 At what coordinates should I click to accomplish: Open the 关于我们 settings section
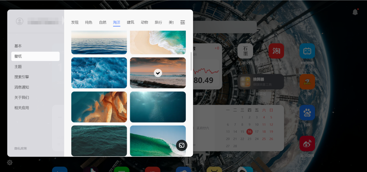tap(35, 97)
